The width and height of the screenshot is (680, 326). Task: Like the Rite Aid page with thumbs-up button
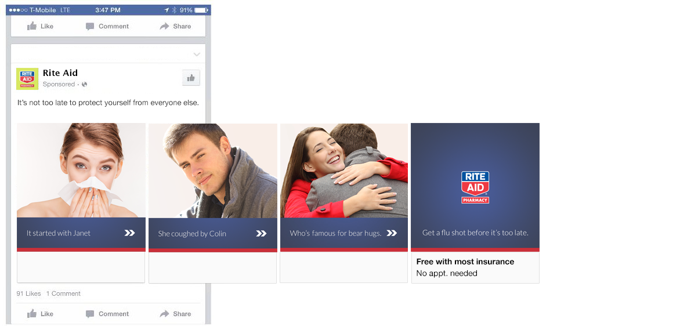pos(191,78)
